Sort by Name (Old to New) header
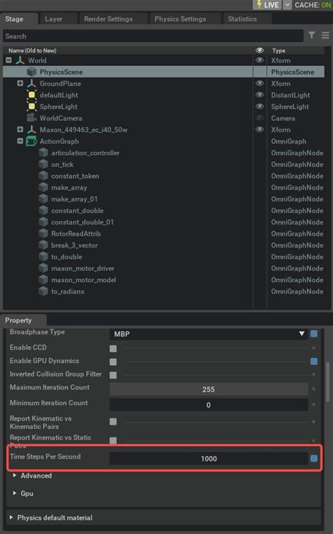Image resolution: width=333 pixels, height=534 pixels. point(32,51)
